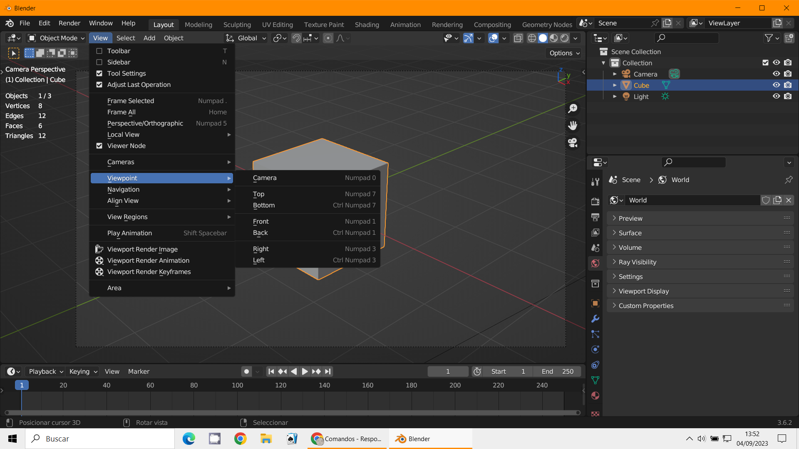Click the zoom magnifier viewport gizmo
This screenshot has width=799, height=449.
[573, 109]
